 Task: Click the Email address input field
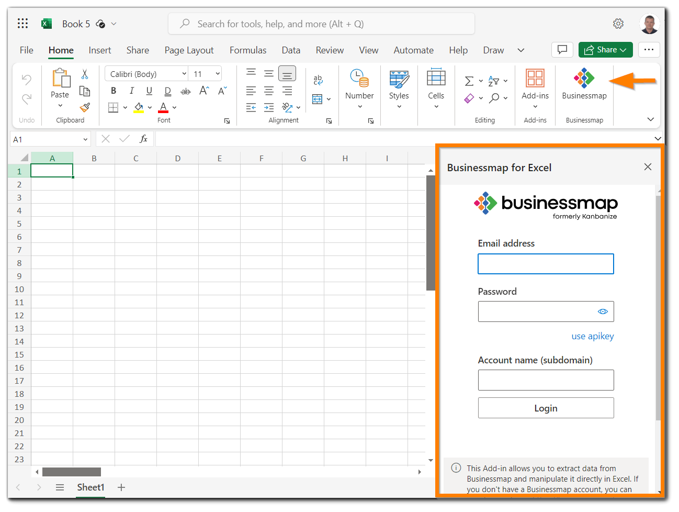coord(546,264)
